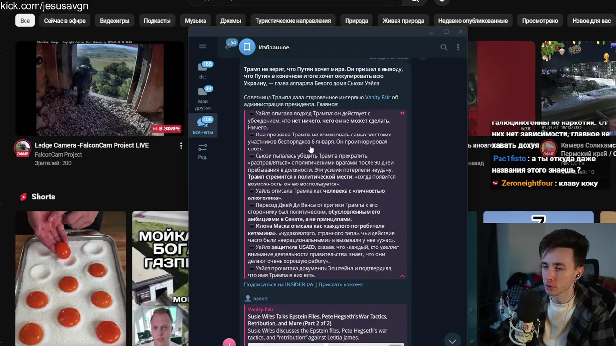
Task: Click the Telegram message sender name орест
Action: click(x=260, y=299)
